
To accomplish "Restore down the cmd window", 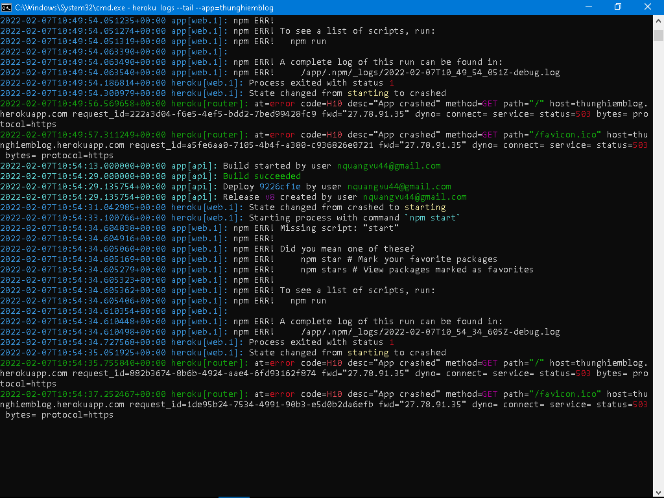I will [x=618, y=7].
